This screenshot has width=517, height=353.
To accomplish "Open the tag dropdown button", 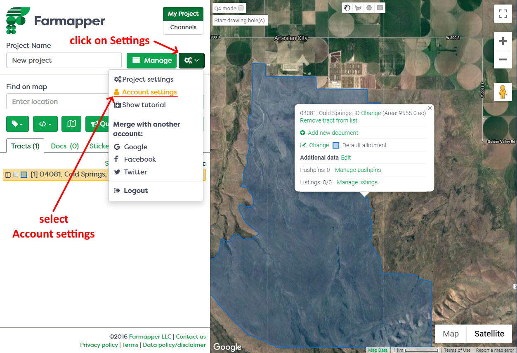I will pos(17,124).
